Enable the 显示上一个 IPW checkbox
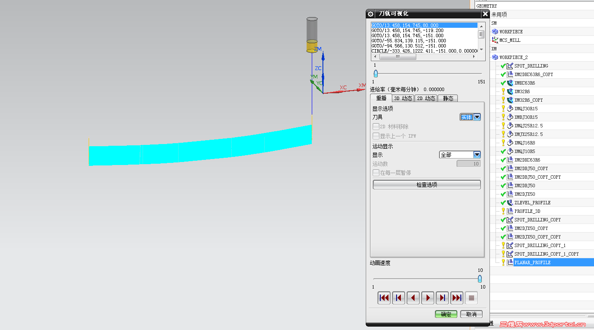594x330 pixels. tap(376, 136)
